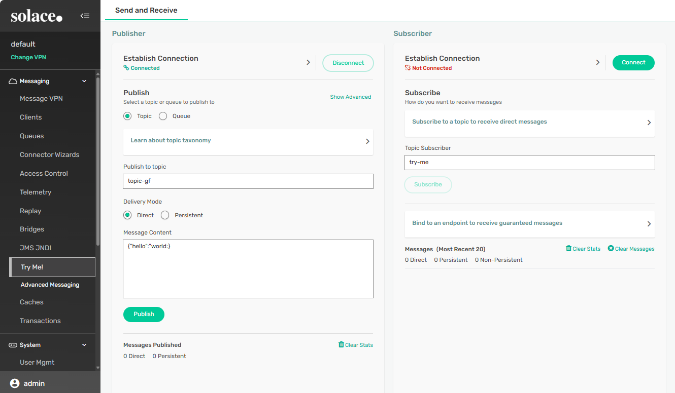Select the Direct delivery mode radio
Image resolution: width=675 pixels, height=393 pixels.
pos(127,215)
